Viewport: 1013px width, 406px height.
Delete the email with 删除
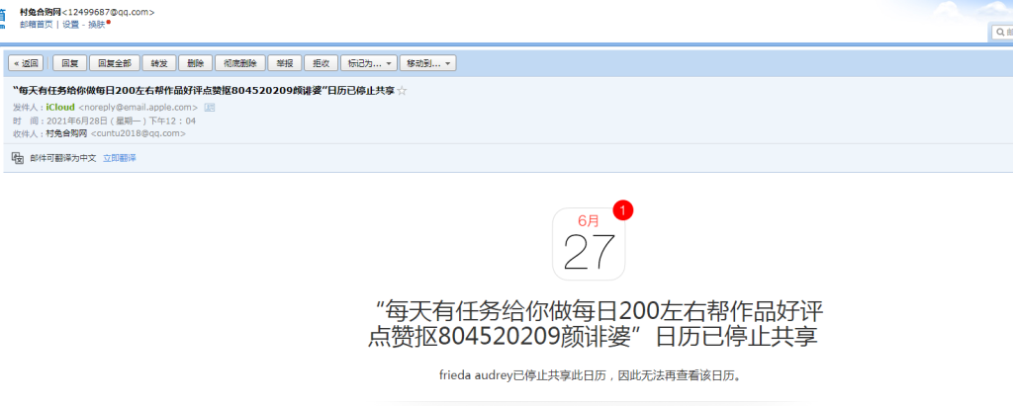[195, 63]
